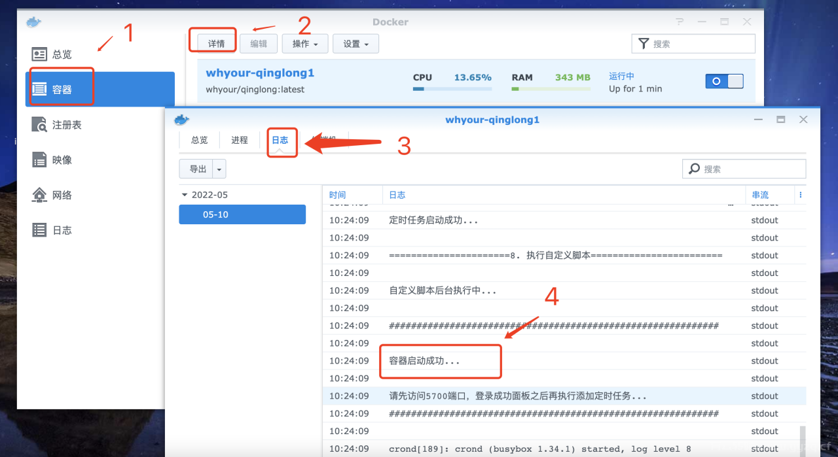The height and width of the screenshot is (457, 838).
Task: Switch to the 进程 tab
Action: click(x=239, y=140)
